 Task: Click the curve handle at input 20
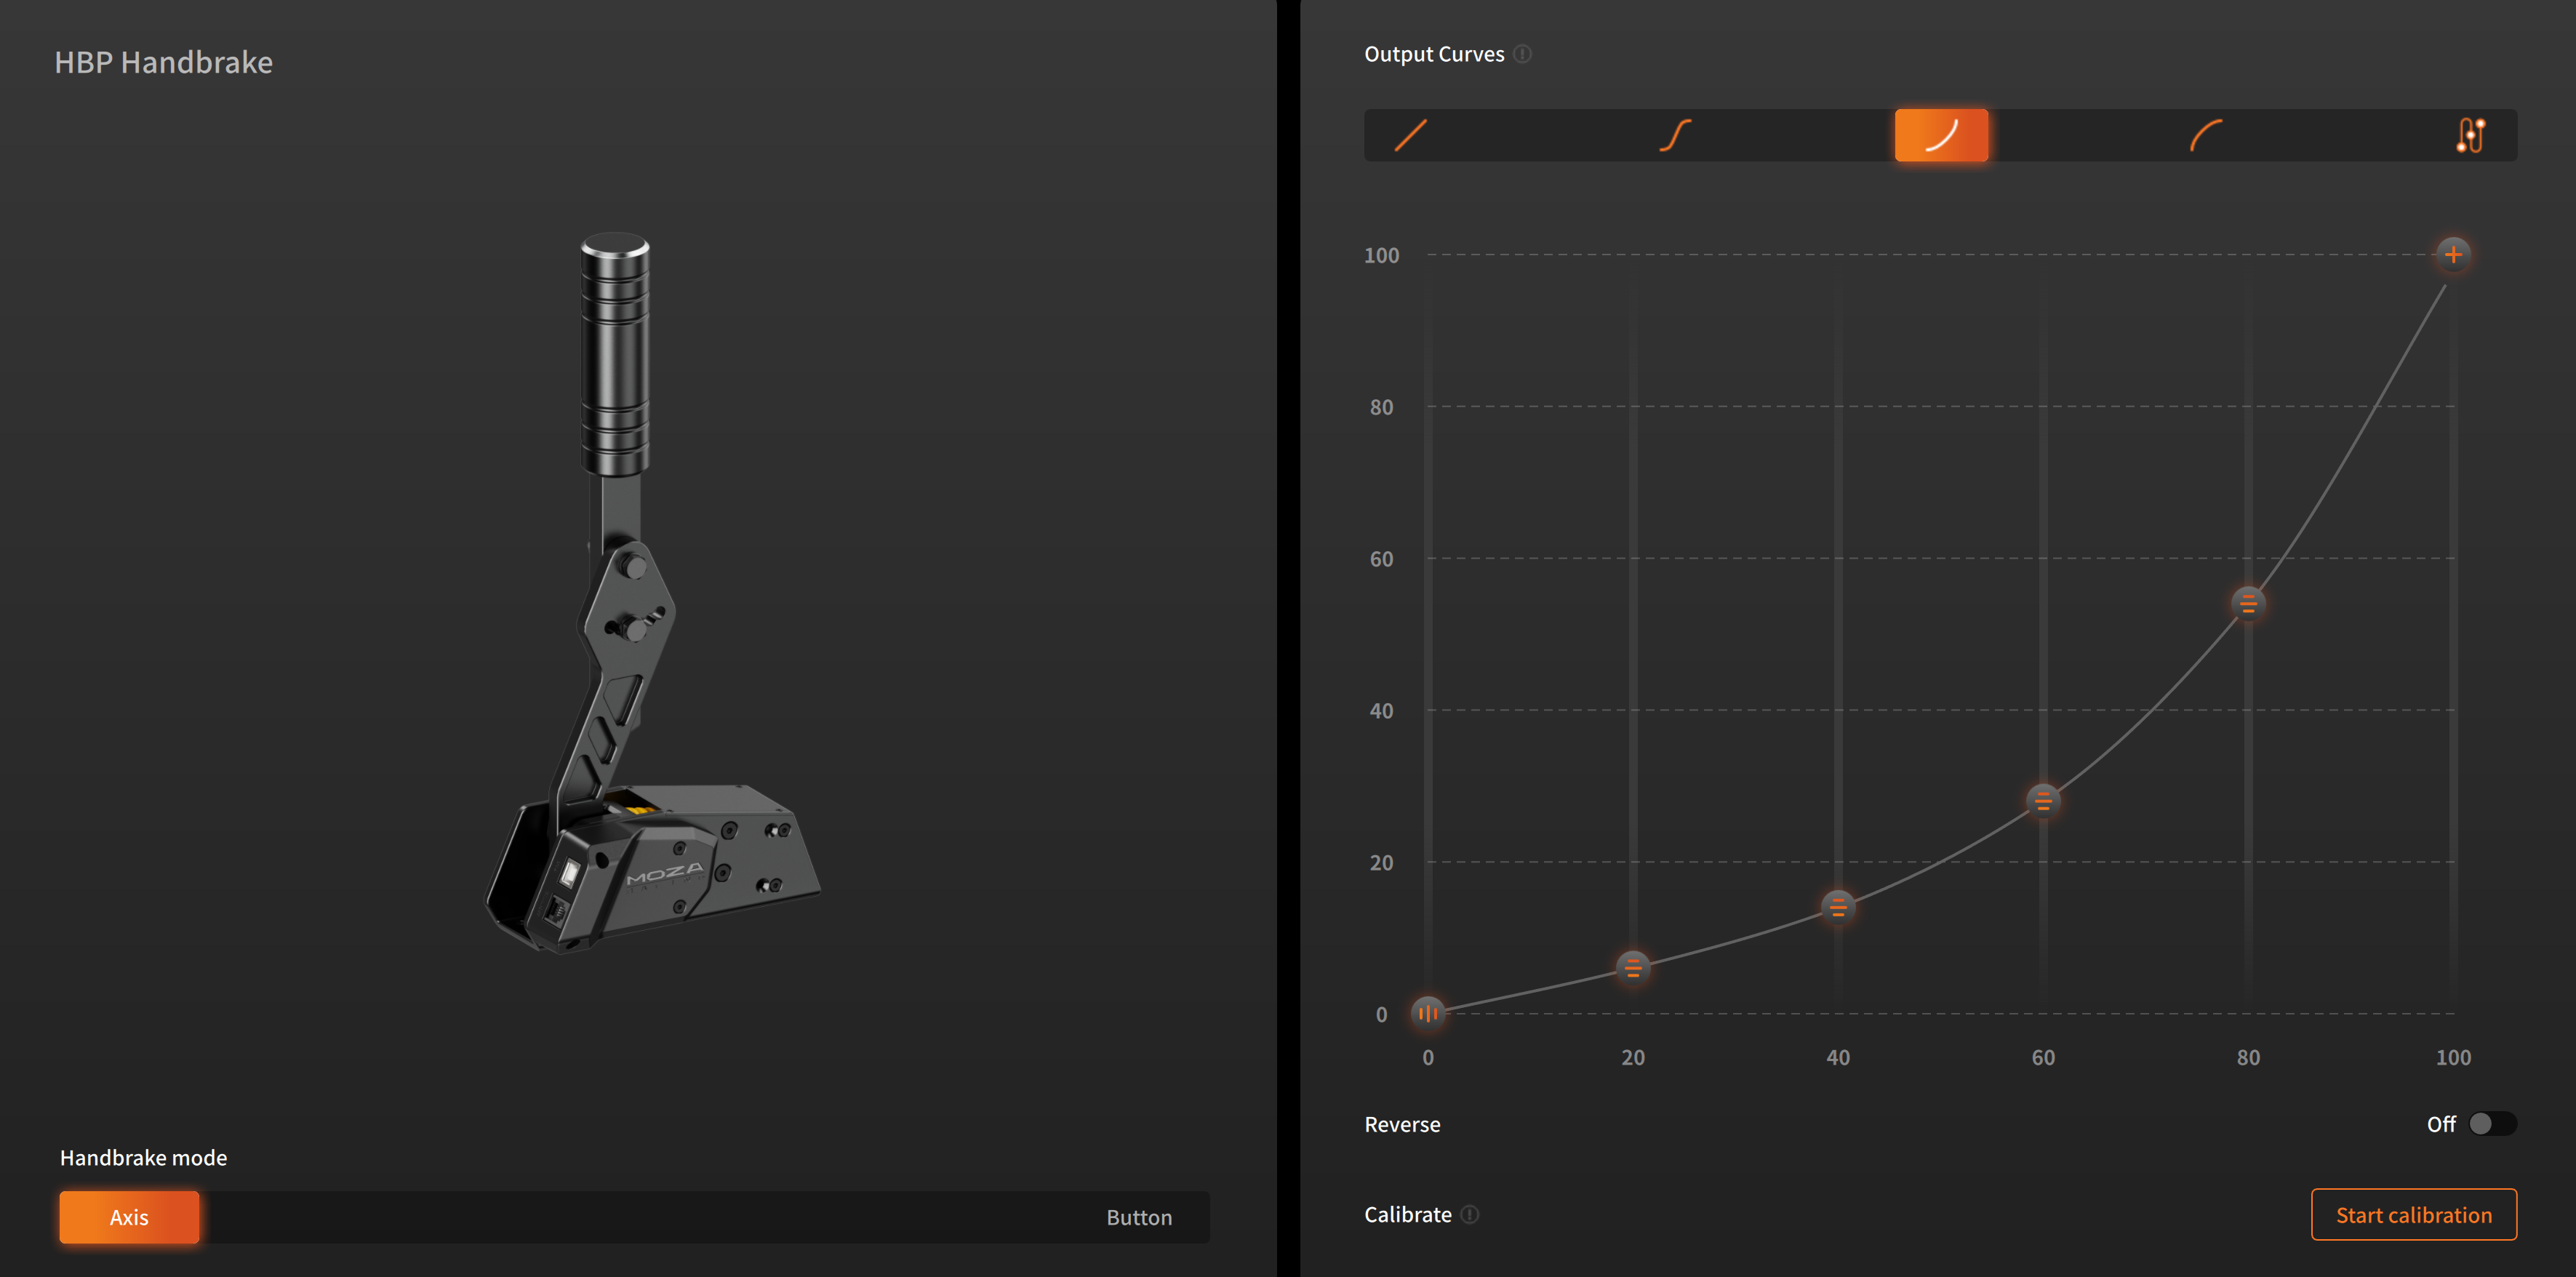[1633, 967]
